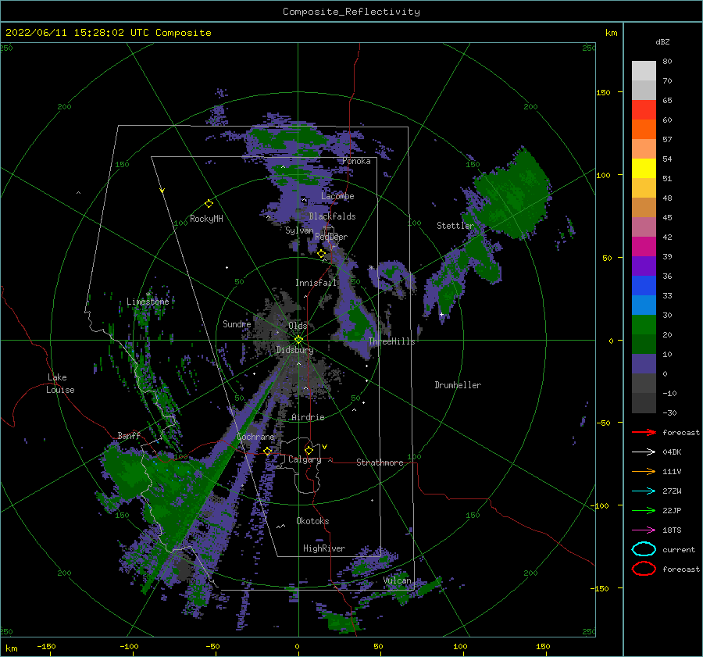Click the yellow marker south of RedDeer
703x657 pixels.
tap(322, 254)
